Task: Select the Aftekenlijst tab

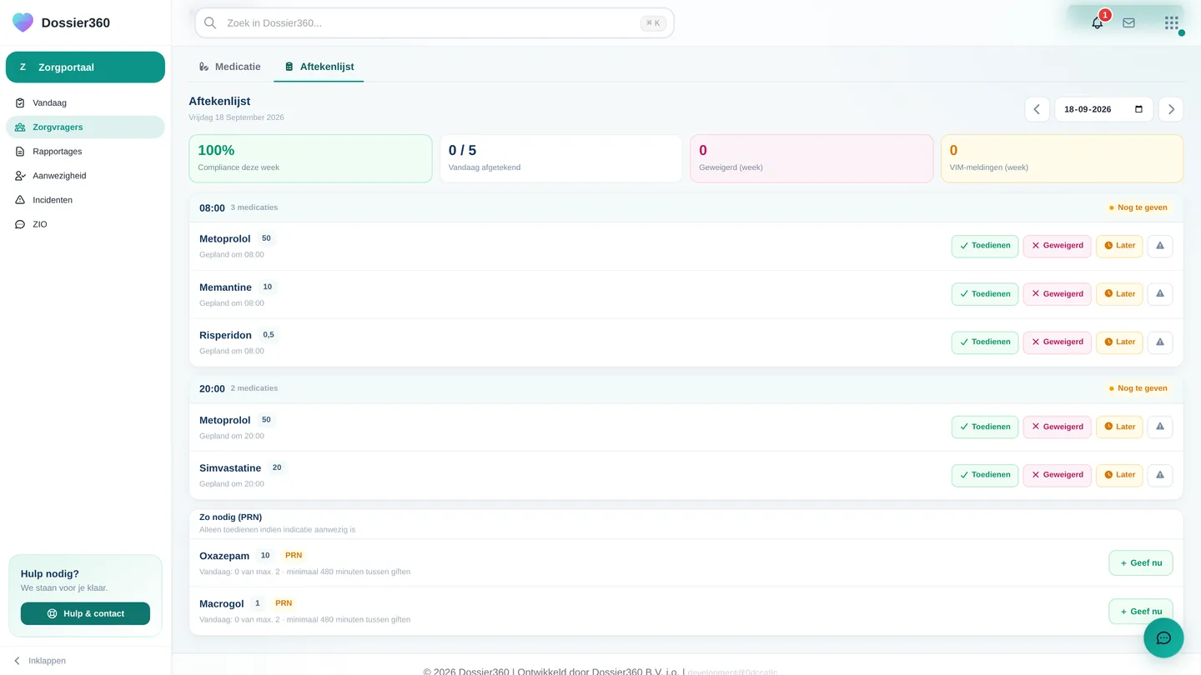Action: (x=319, y=67)
